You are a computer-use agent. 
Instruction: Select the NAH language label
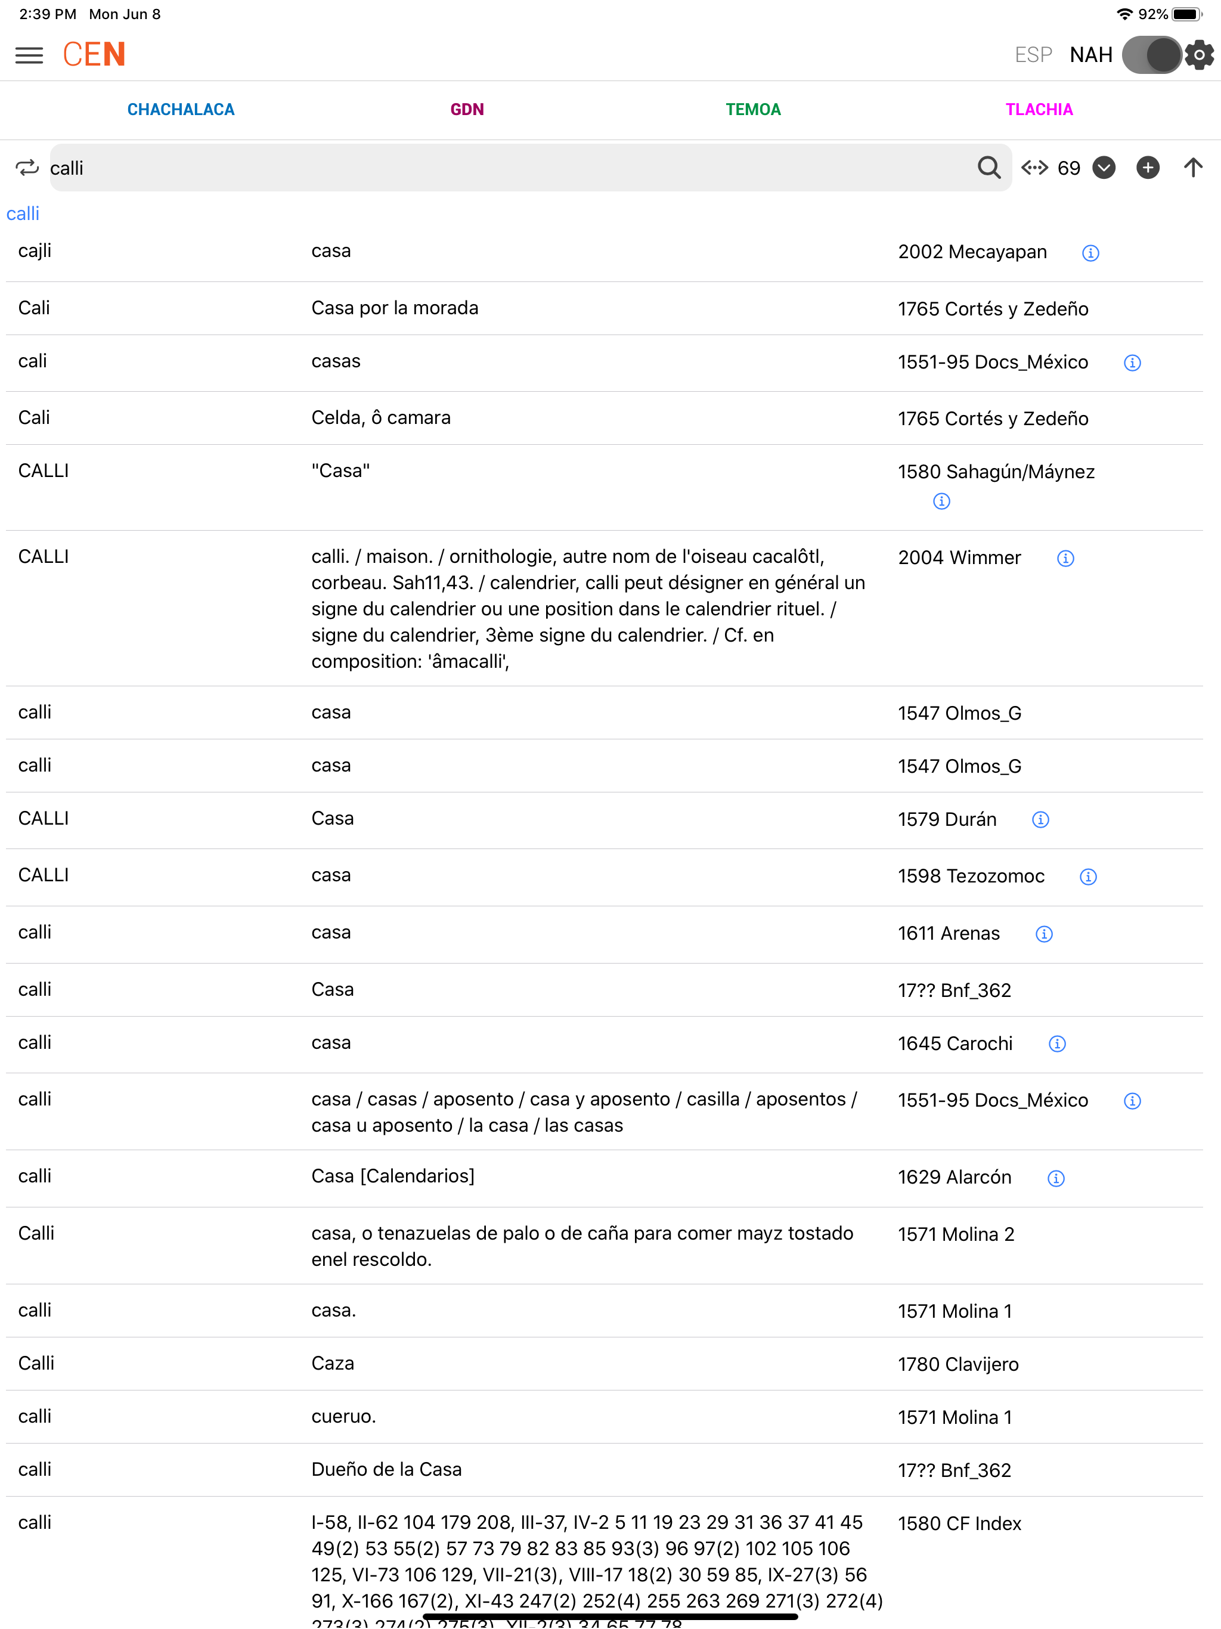coord(1090,55)
